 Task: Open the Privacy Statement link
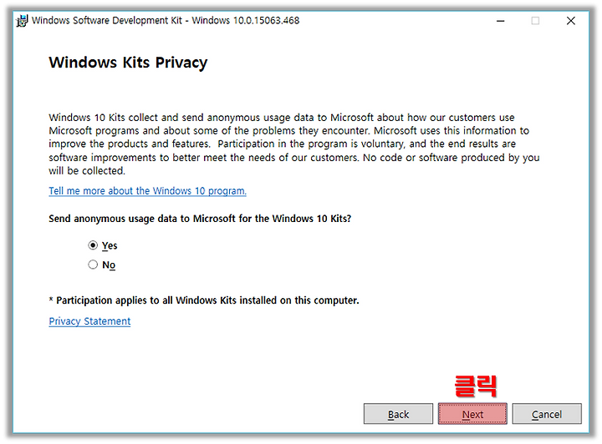[89, 321]
